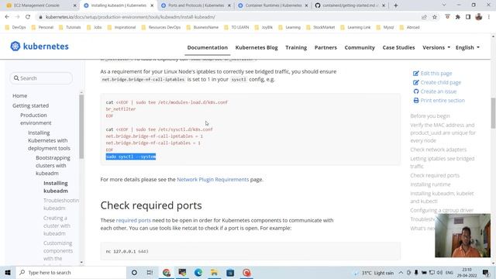Click the Cortana circle icon
This screenshot has height=279, width=496.
[x=134, y=272]
